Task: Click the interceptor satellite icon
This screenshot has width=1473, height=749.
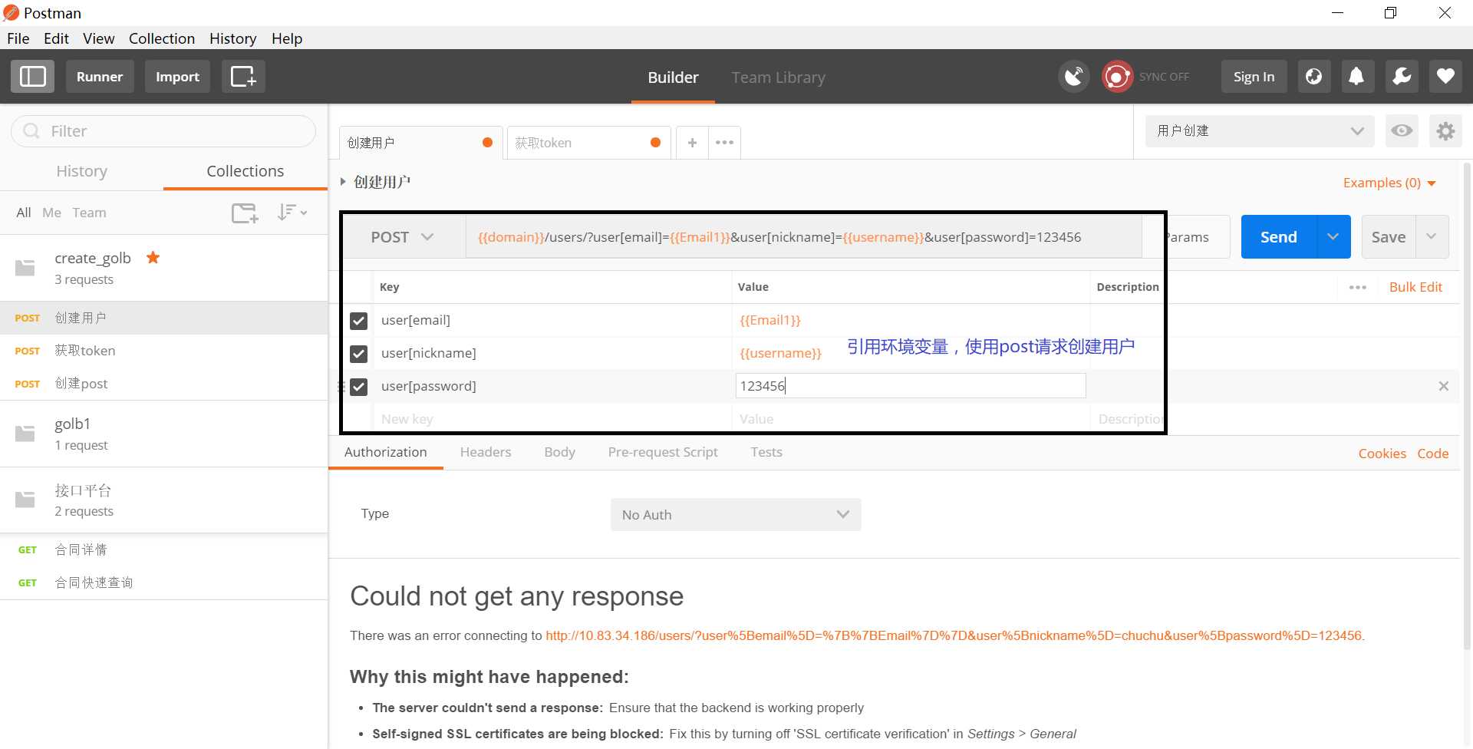Action: coord(1074,77)
